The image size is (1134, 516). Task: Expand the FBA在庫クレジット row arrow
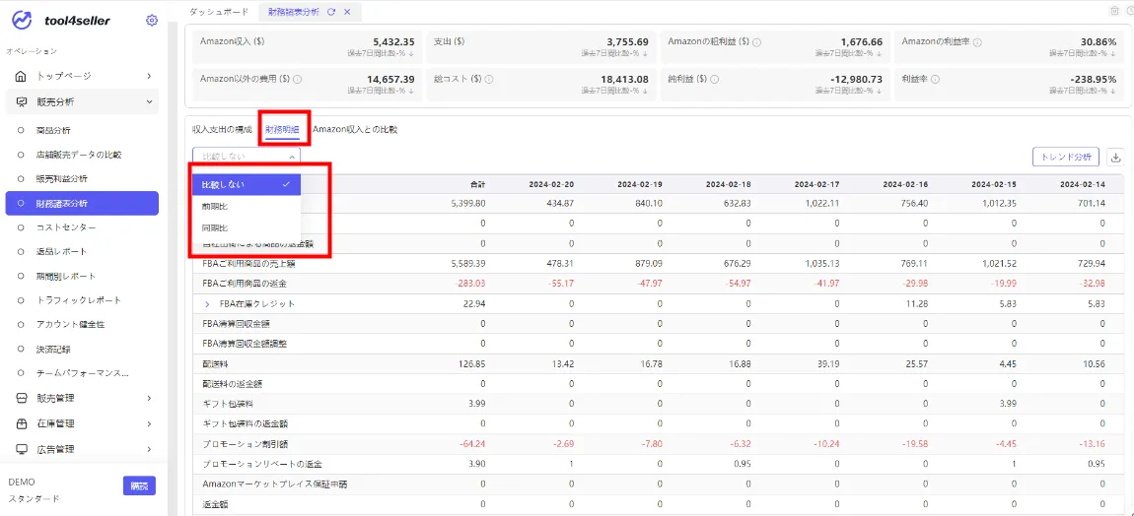pos(207,303)
